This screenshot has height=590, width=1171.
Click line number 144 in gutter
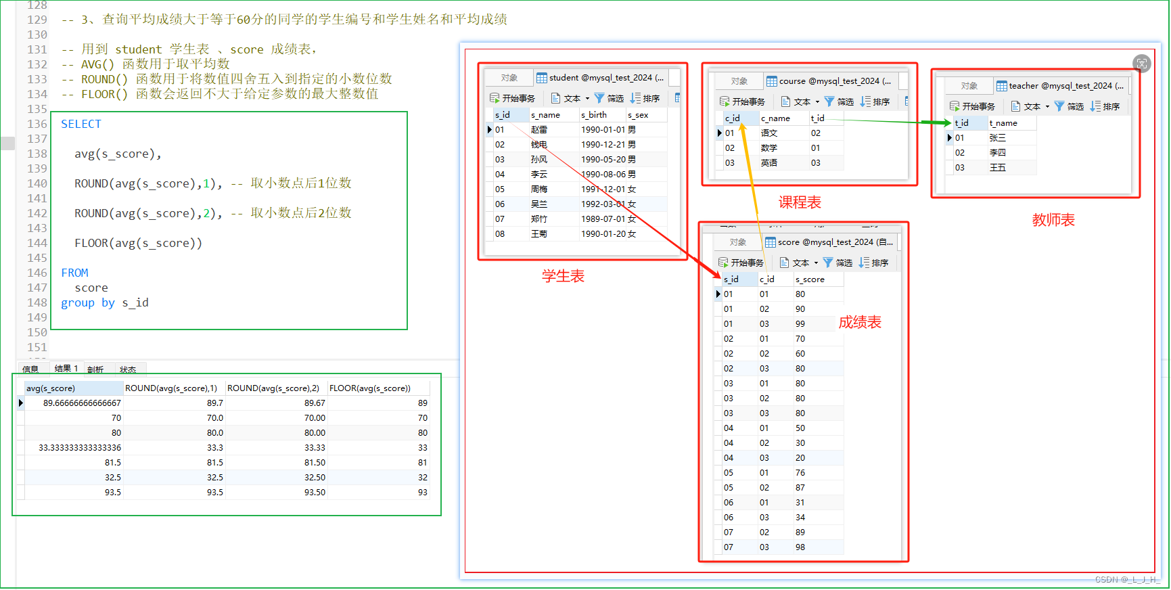(37, 244)
